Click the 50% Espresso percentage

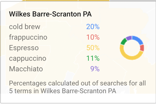[93, 48]
